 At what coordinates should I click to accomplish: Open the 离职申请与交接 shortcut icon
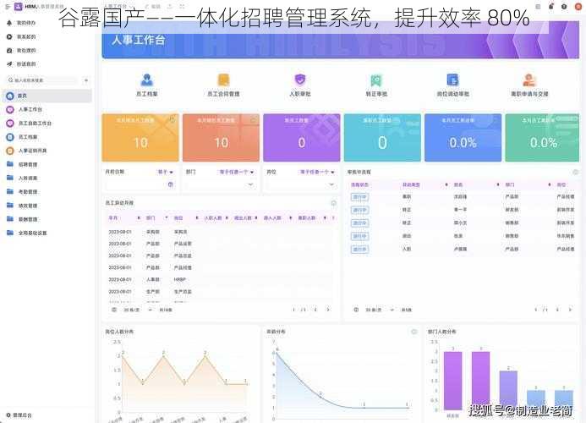point(529,80)
